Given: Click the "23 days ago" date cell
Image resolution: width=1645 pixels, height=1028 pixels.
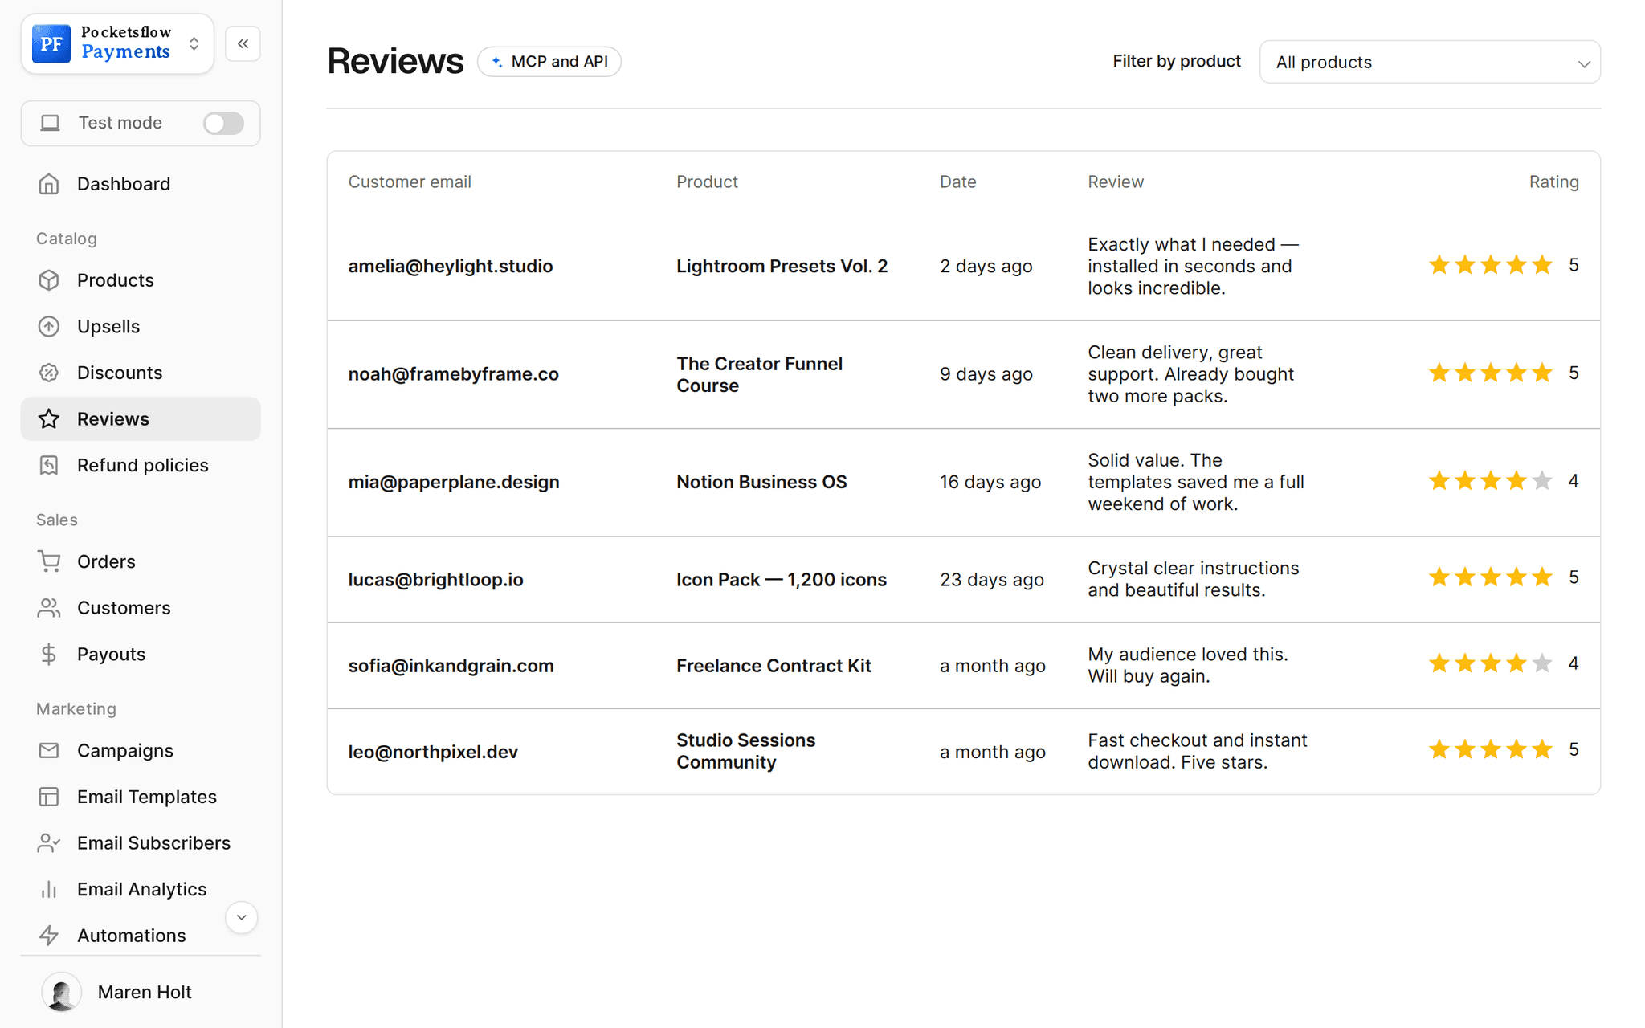Looking at the screenshot, I should (992, 580).
